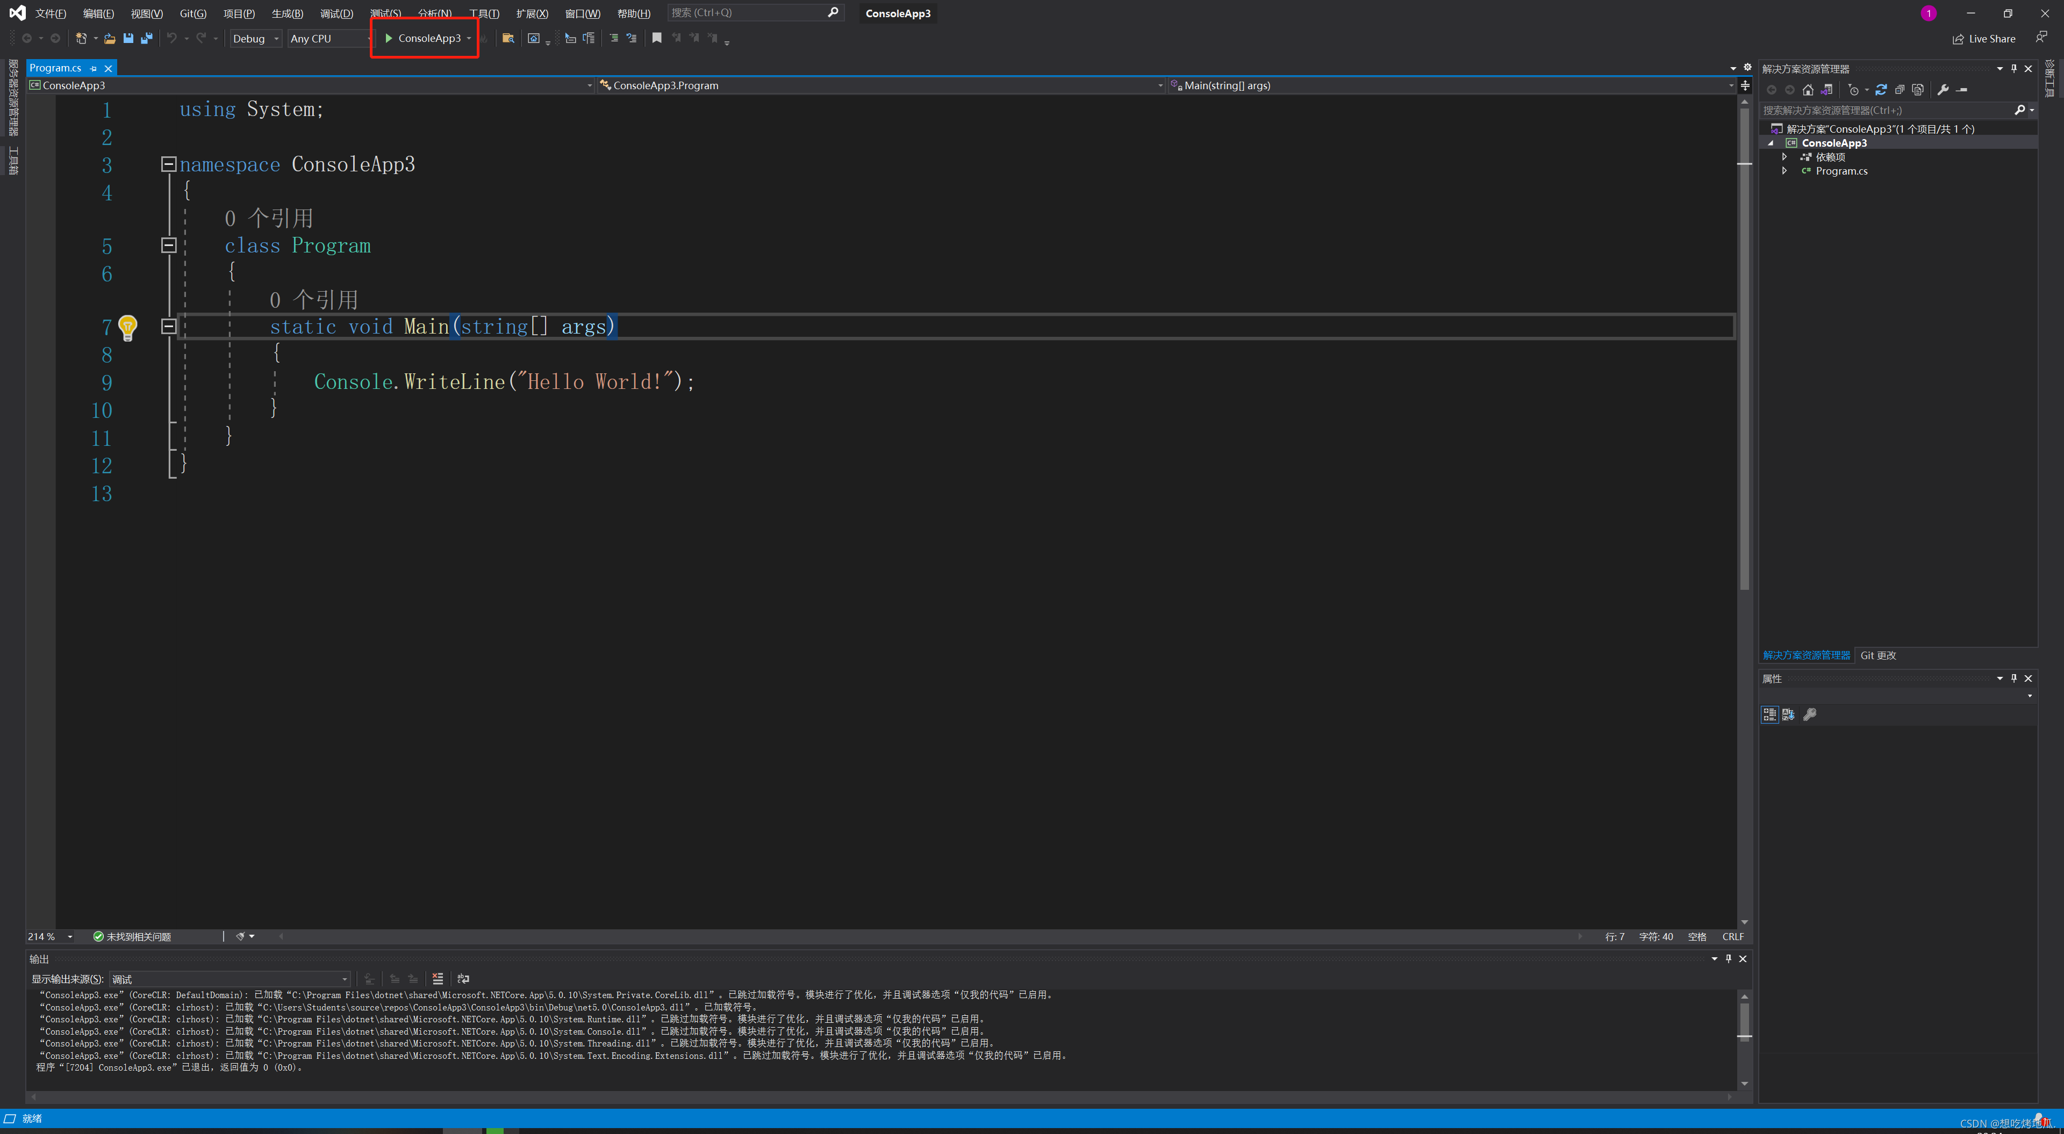Click the Program.cs tab
The height and width of the screenshot is (1134, 2064).
[56, 67]
